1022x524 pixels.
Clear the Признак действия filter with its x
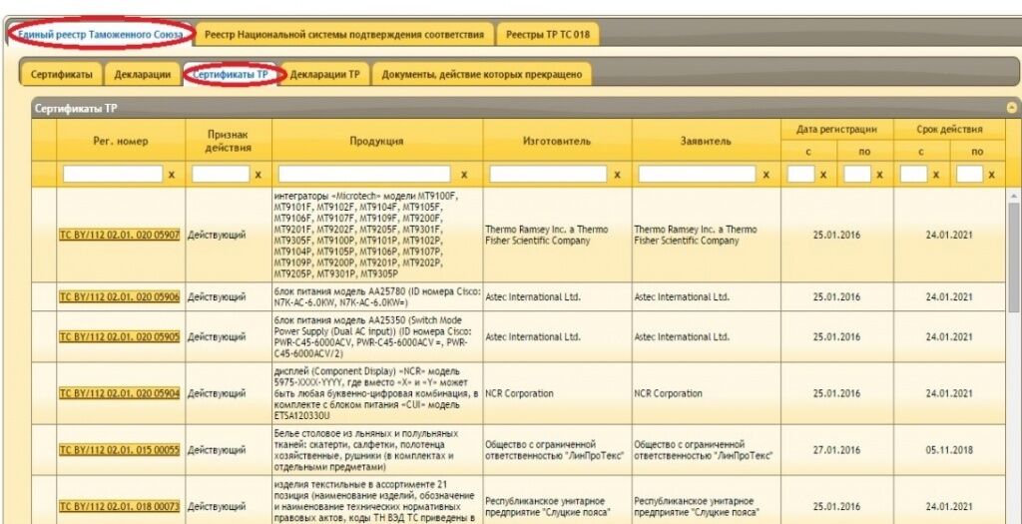point(258,175)
